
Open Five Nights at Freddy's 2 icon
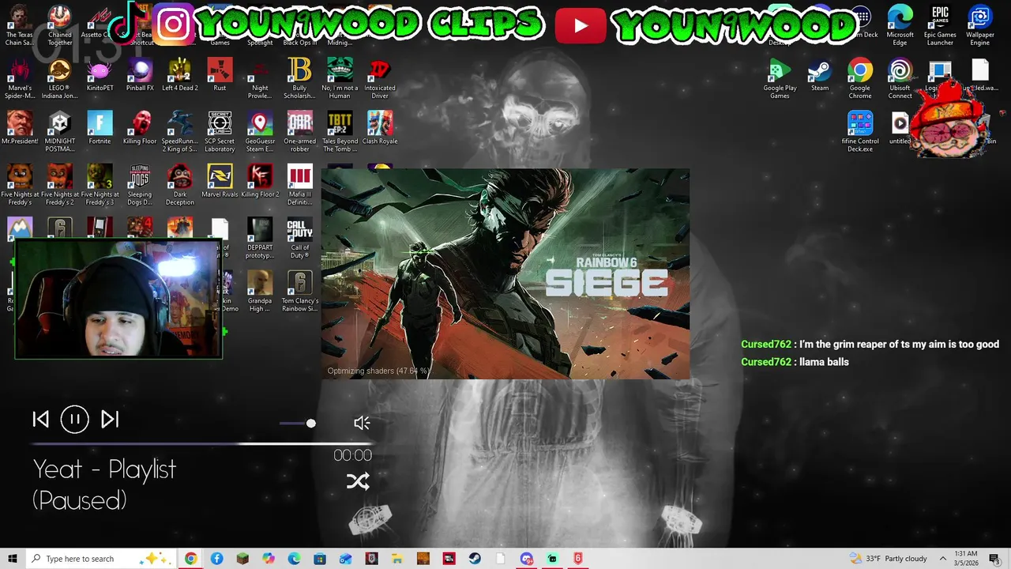pos(60,185)
